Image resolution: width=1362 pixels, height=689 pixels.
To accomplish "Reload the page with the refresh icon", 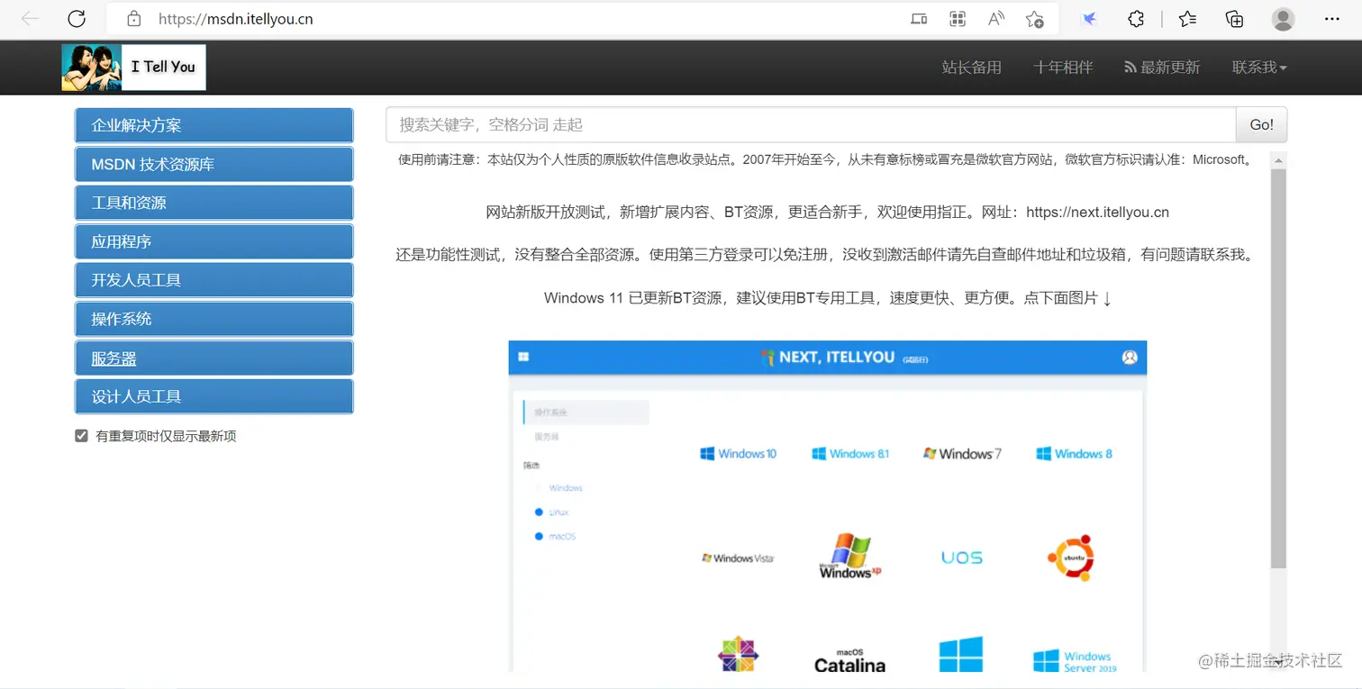I will point(77,18).
